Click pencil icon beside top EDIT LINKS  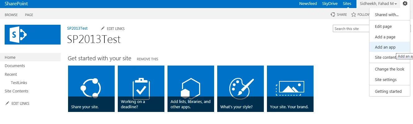(x=103, y=28)
